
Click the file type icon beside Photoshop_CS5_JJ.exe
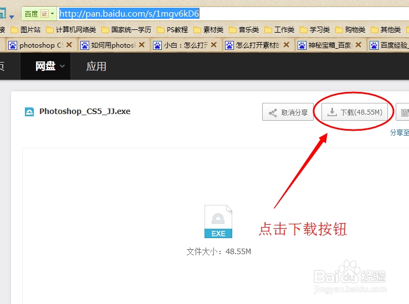(29, 112)
